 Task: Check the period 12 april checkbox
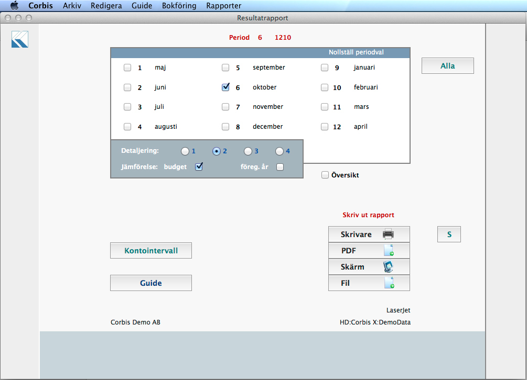coord(325,127)
